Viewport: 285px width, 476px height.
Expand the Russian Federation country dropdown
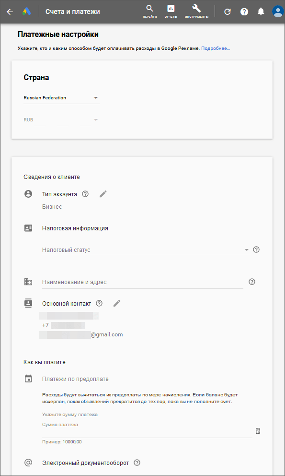point(62,98)
